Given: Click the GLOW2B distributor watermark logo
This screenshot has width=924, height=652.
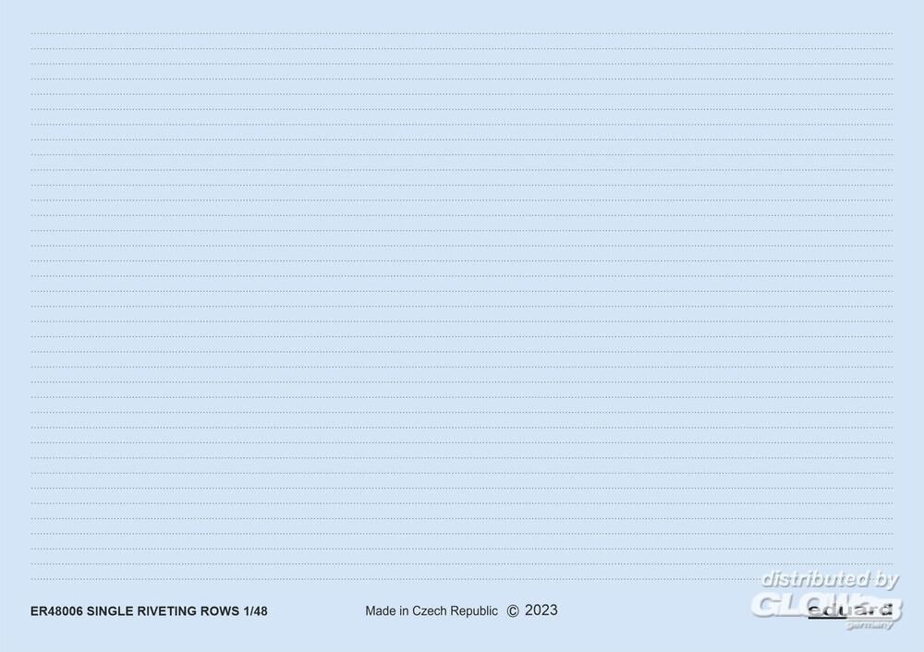Looking at the screenshot, I should pyautogui.click(x=826, y=604).
